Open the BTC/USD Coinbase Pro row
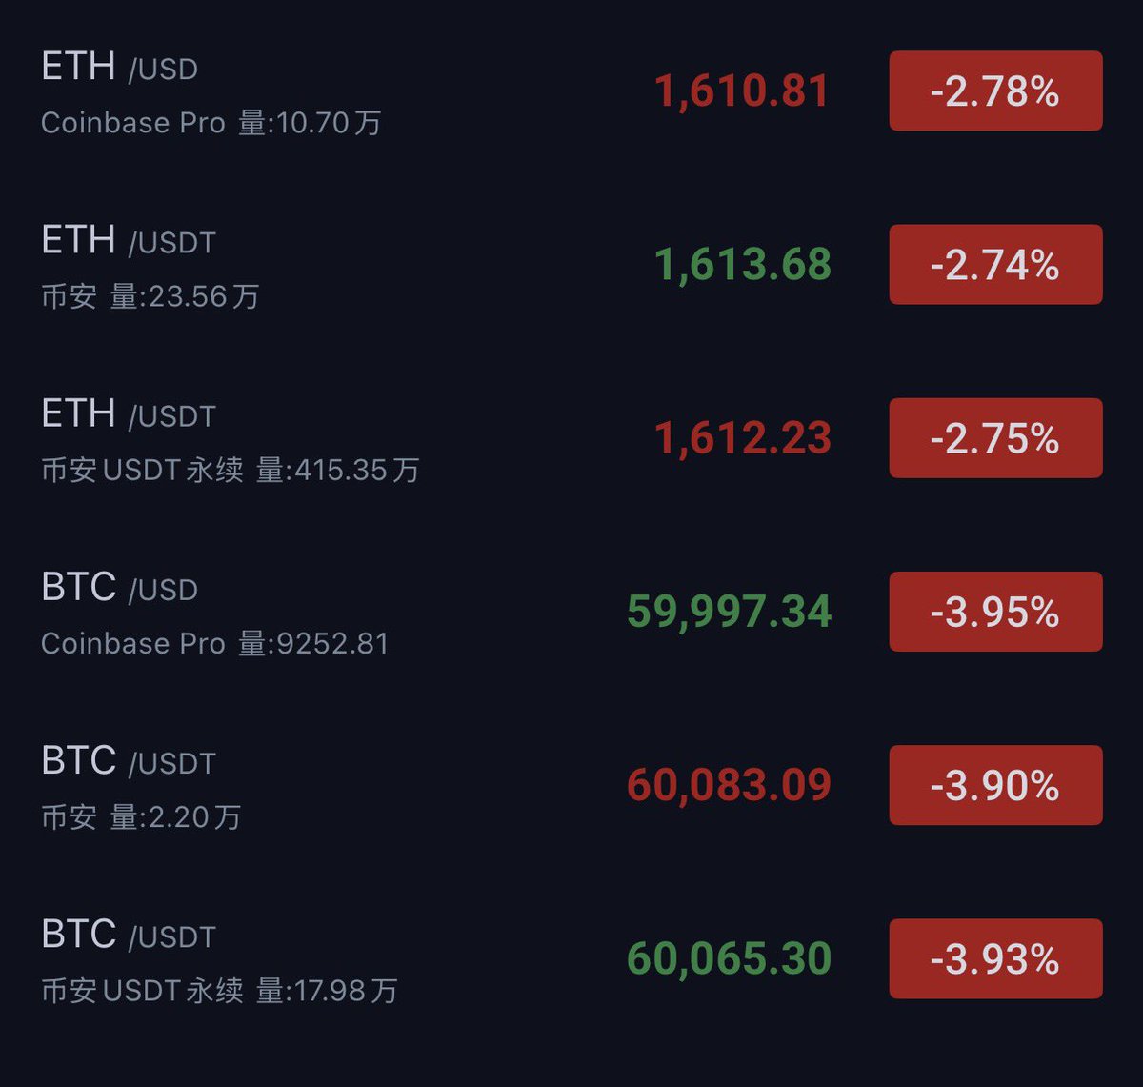Image resolution: width=1143 pixels, height=1087 pixels. 571,612
